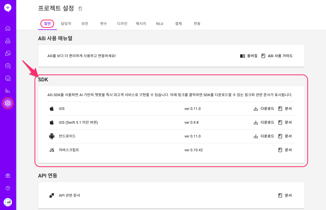Click the 'API 관련 문서' label

tap(69, 195)
